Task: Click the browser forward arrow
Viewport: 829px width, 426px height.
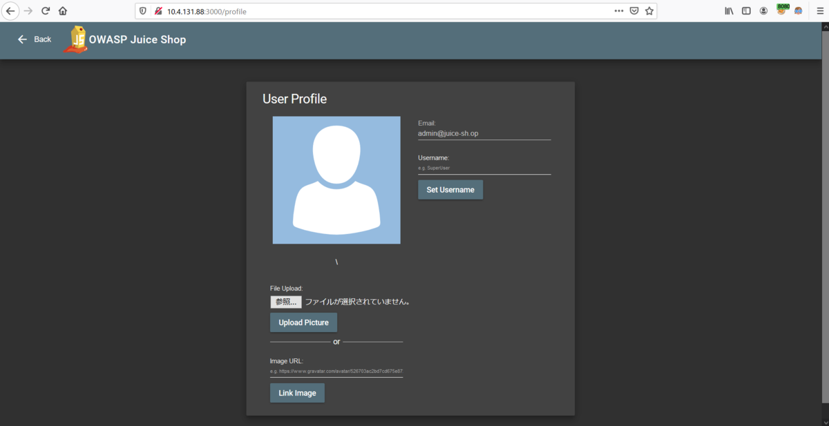Action: [x=28, y=11]
